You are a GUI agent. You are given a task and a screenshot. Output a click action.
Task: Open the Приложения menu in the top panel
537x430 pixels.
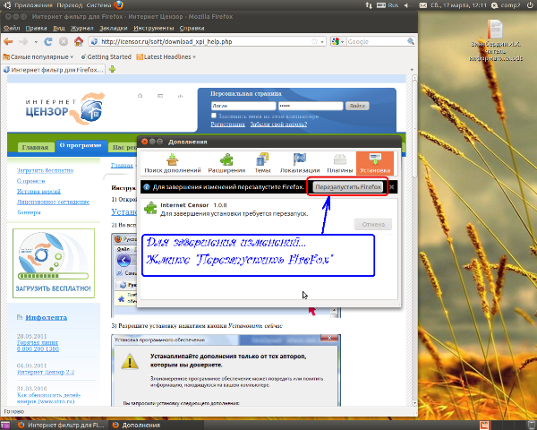pos(33,5)
